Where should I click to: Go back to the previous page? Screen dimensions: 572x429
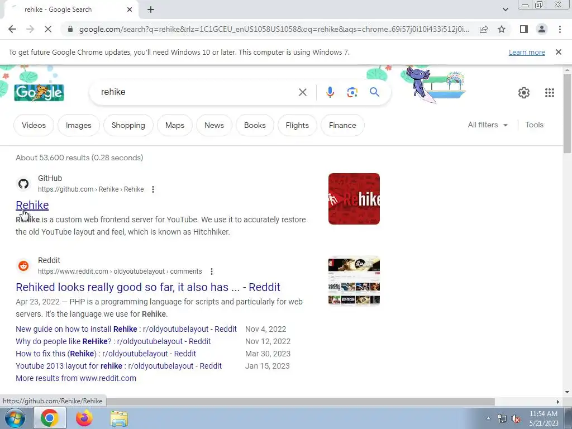12,29
